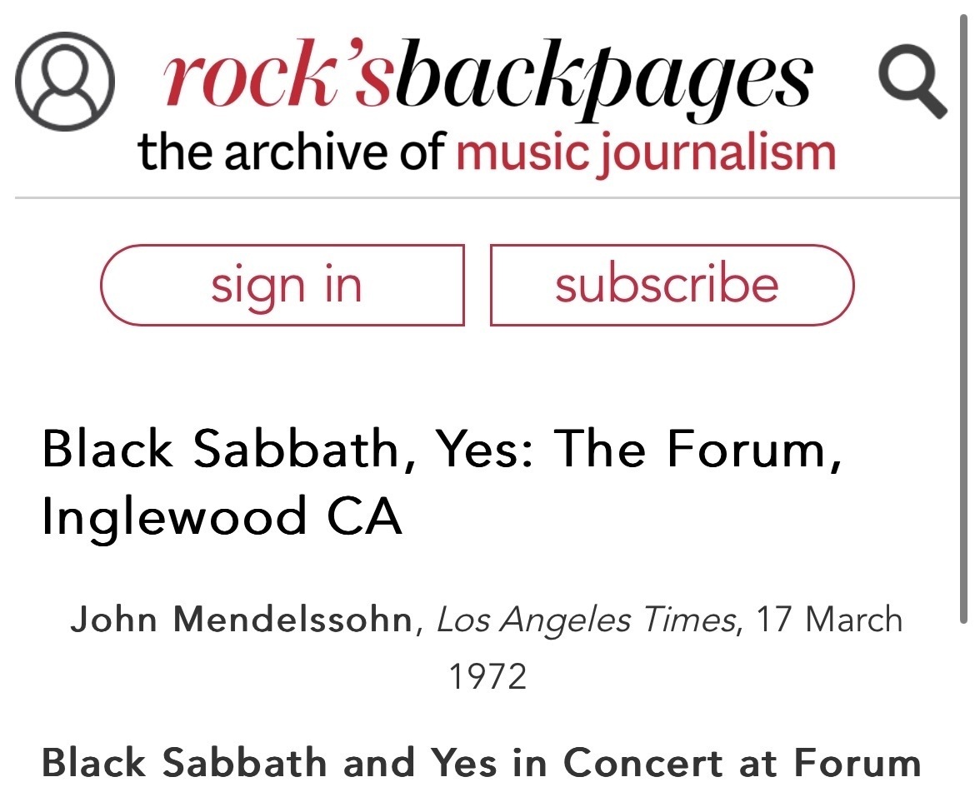Screen dimensions: 975x807
Task: Click 'the archive of' text in the tagline
Action: click(x=293, y=152)
